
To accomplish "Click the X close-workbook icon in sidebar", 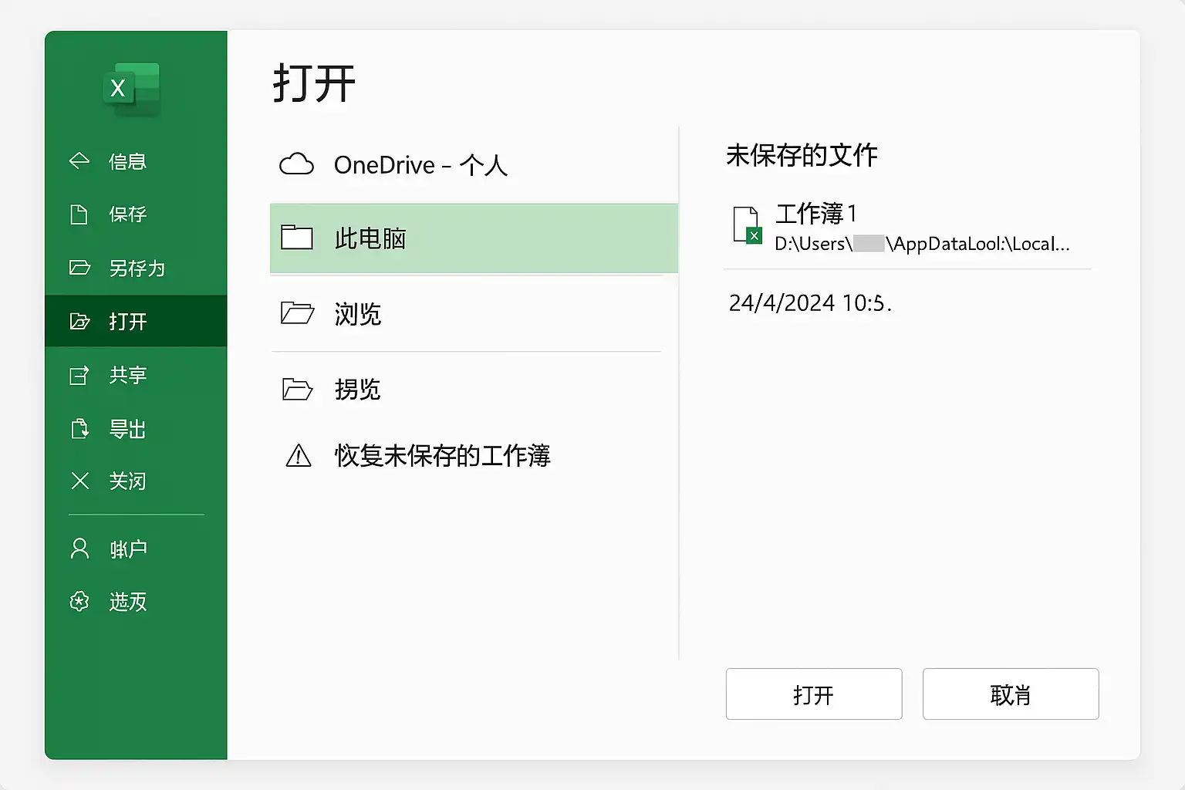I will [x=79, y=481].
